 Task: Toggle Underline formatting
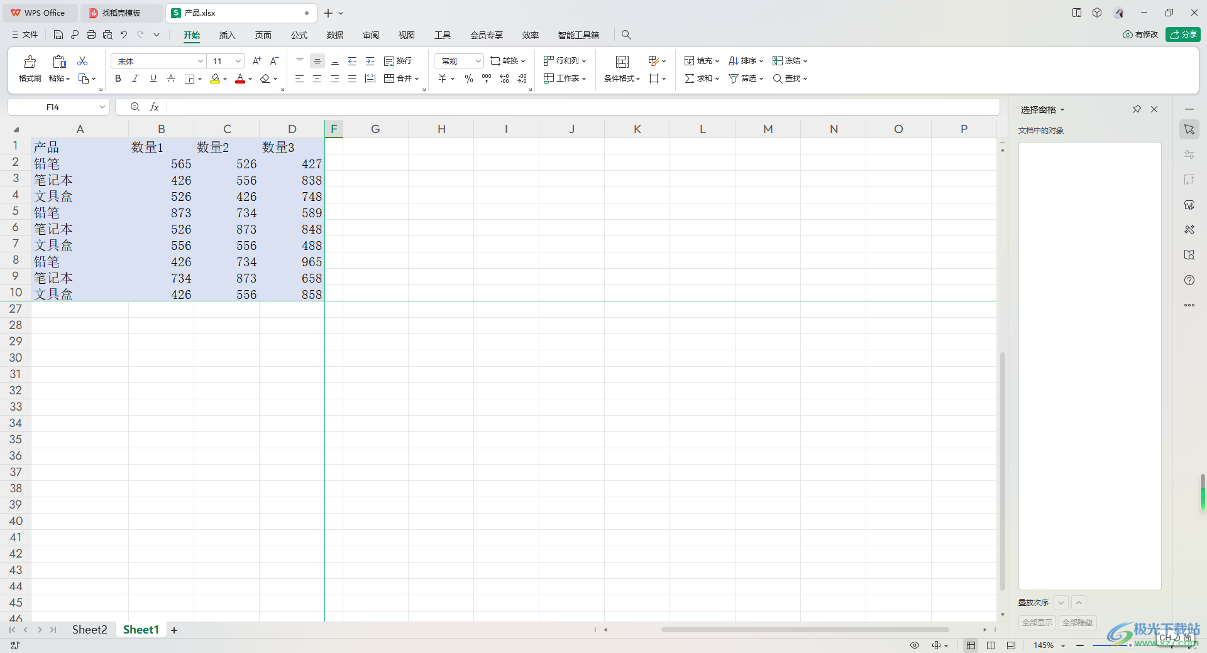153,78
